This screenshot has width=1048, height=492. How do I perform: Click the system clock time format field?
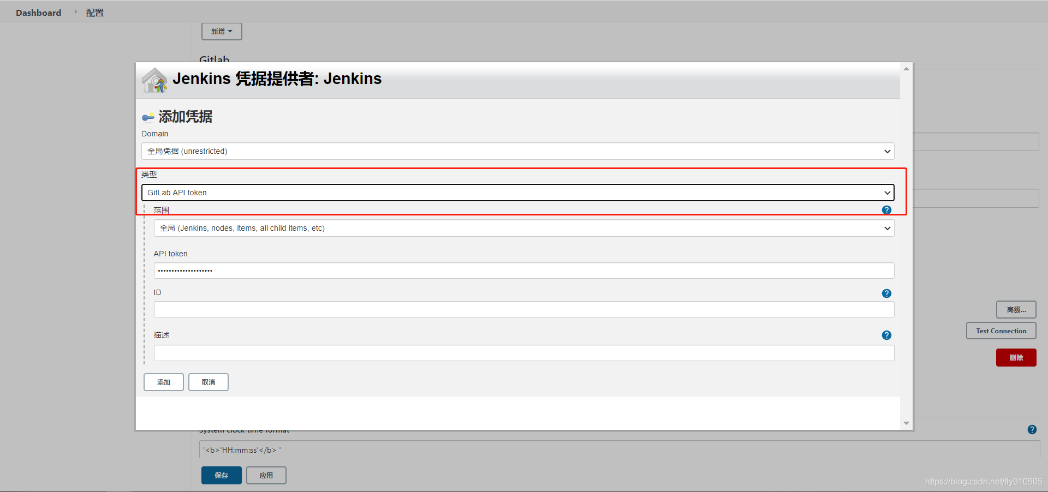[x=620, y=450]
